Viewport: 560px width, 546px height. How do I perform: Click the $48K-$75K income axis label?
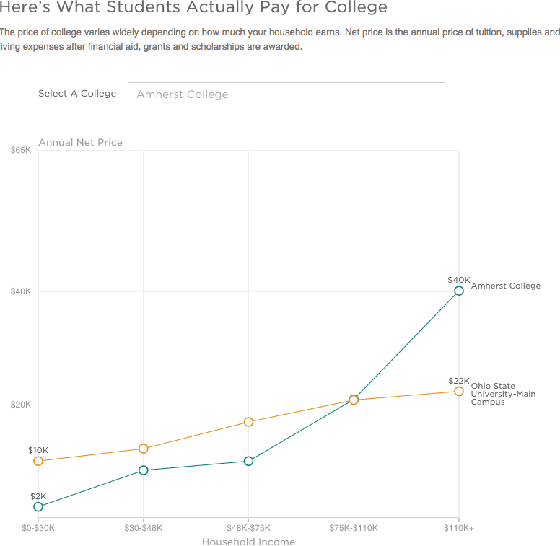248,528
